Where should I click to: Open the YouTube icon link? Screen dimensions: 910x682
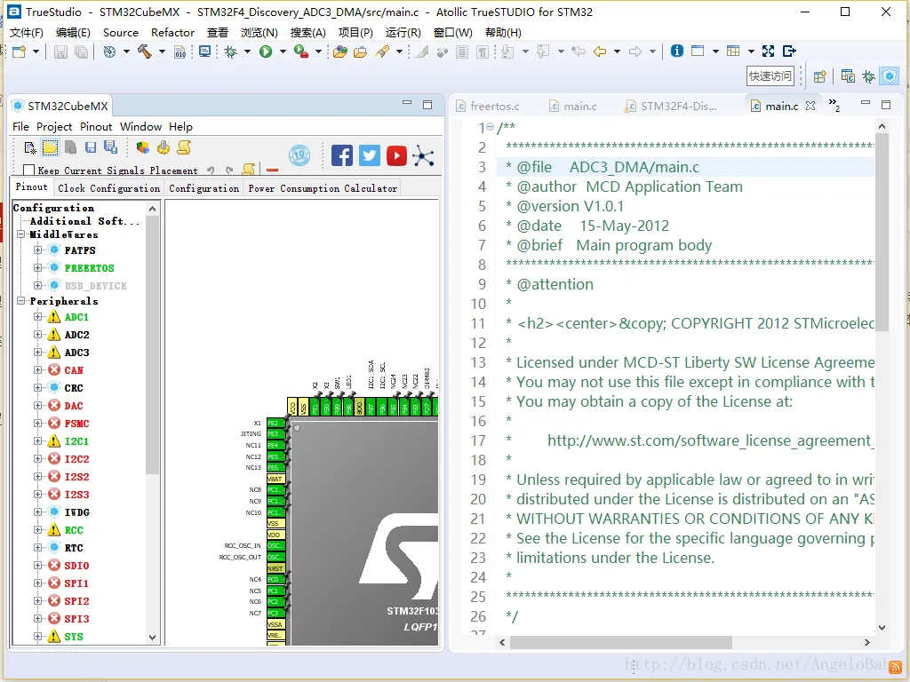point(396,155)
